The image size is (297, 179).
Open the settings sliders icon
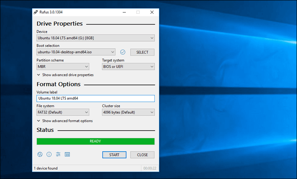58,154
